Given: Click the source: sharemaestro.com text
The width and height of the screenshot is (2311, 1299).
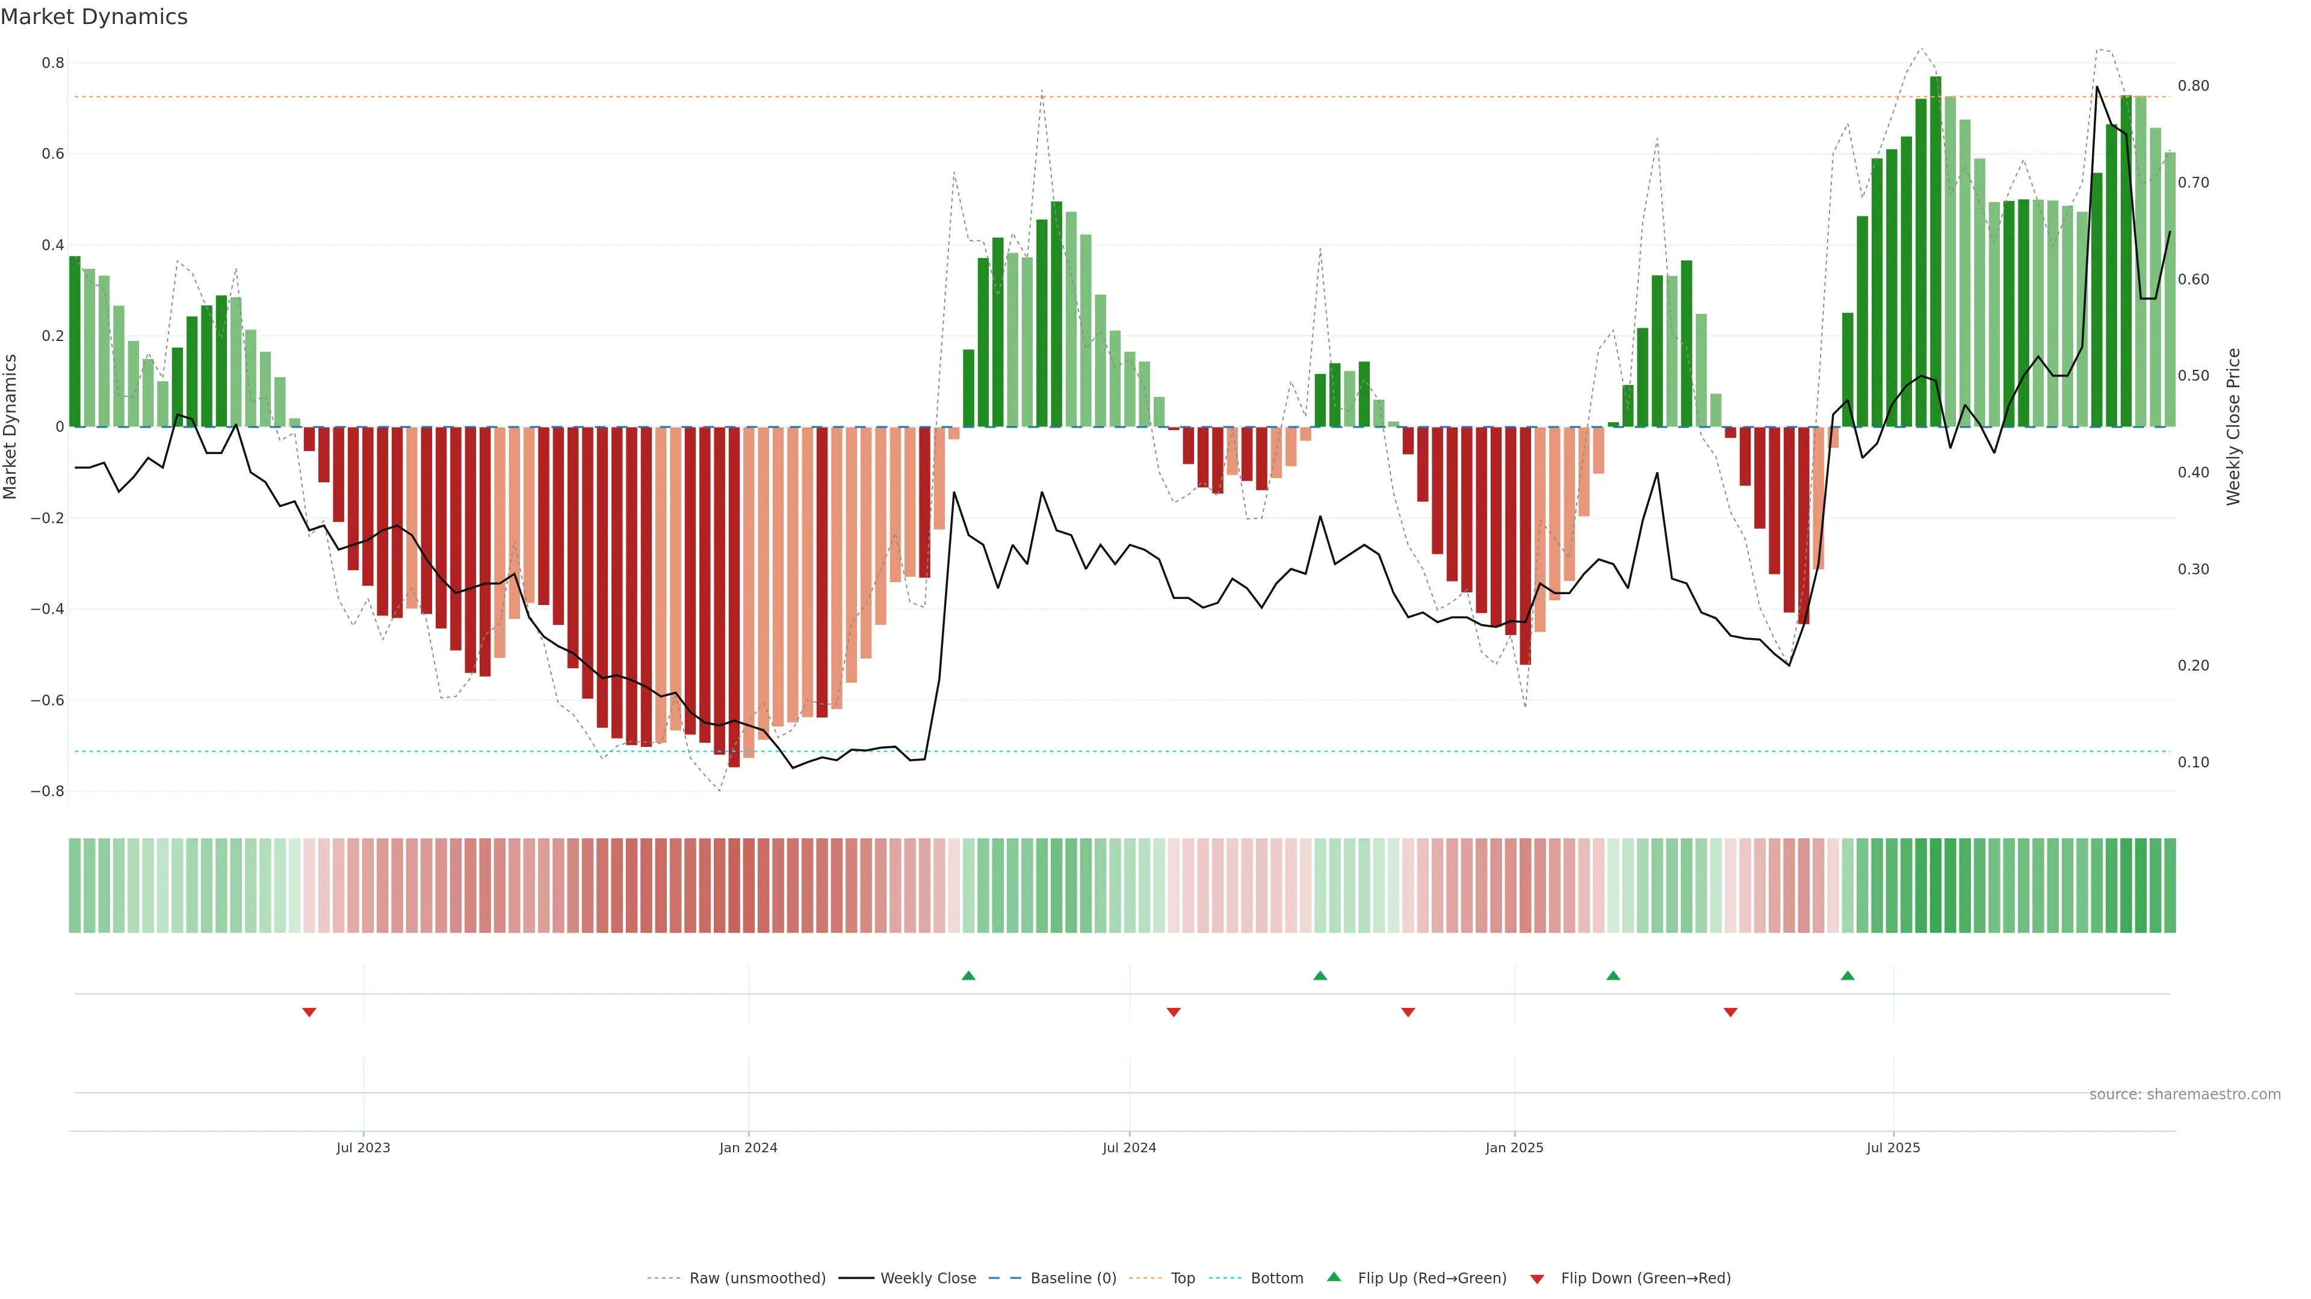Looking at the screenshot, I should click(2185, 1095).
